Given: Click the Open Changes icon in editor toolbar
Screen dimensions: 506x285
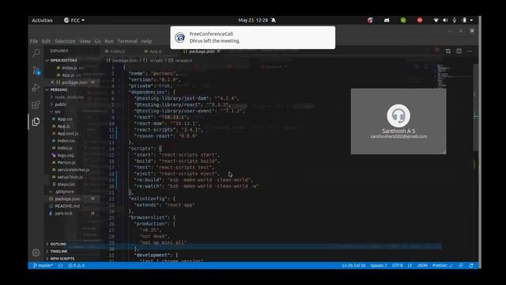Looking at the screenshot, I should click(448, 51).
